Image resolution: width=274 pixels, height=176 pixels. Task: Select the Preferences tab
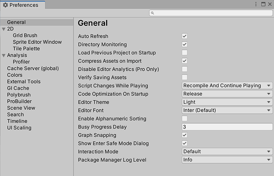23,5
